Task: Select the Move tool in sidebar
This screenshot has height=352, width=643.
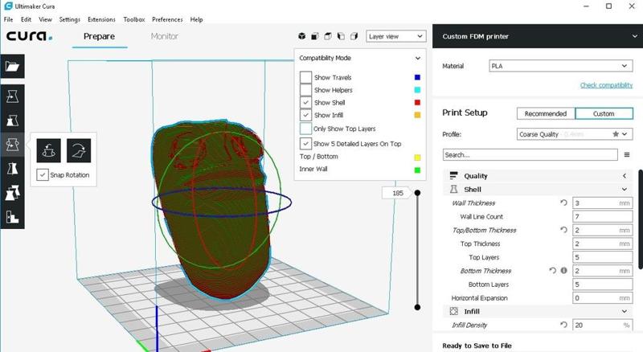Action: pos(12,96)
